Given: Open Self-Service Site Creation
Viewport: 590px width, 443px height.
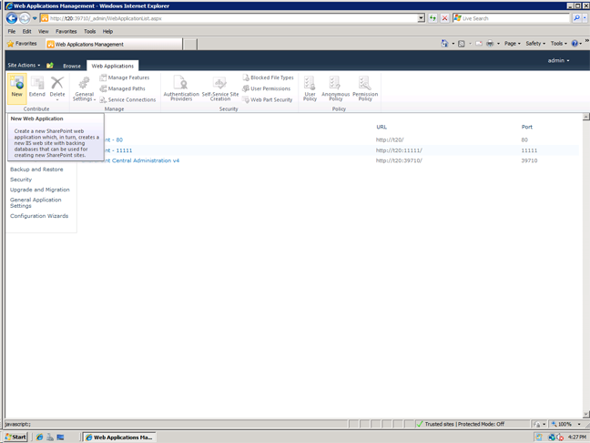Looking at the screenshot, I should 220,88.
